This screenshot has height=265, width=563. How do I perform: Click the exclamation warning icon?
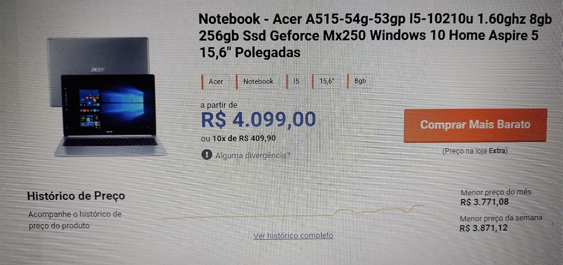(x=207, y=155)
